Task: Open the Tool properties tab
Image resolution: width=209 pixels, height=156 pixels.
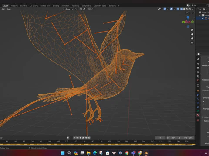Action: (x=198, y=59)
